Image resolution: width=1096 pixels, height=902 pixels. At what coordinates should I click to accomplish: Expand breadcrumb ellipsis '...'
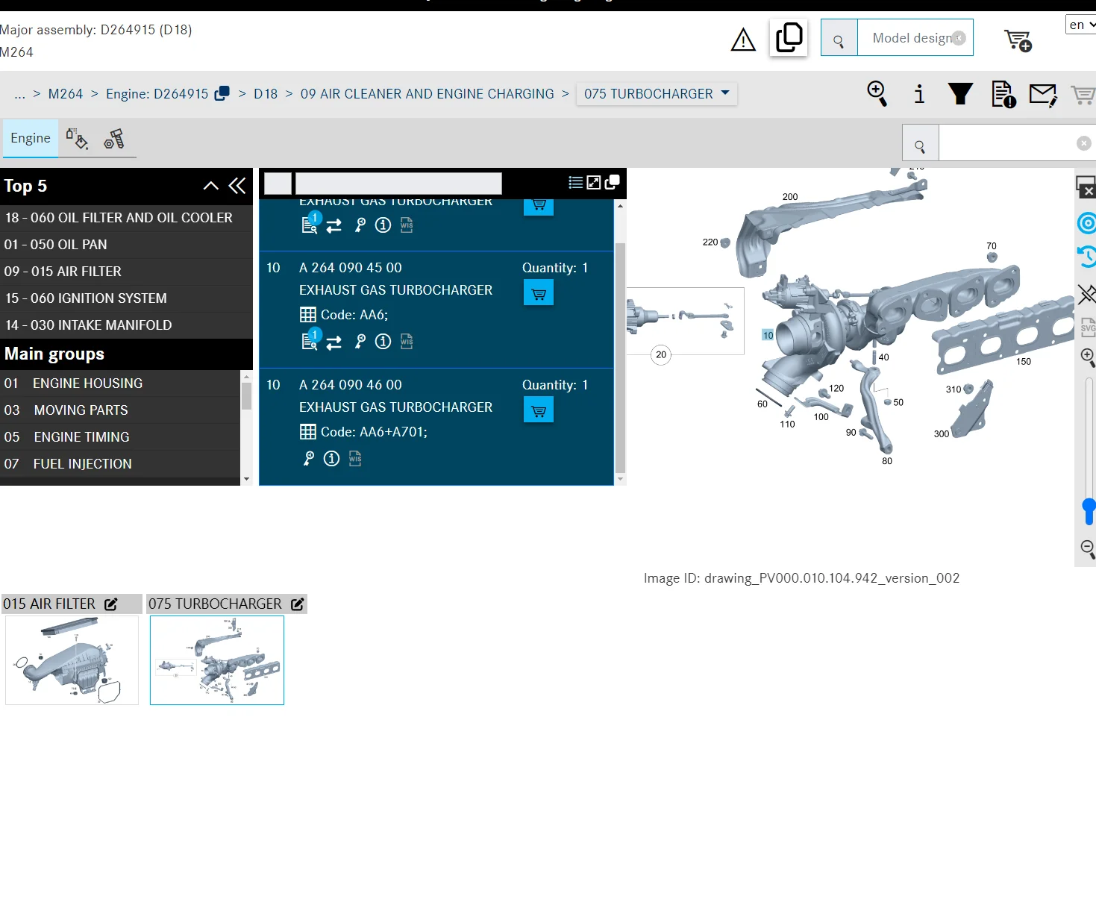(19, 94)
